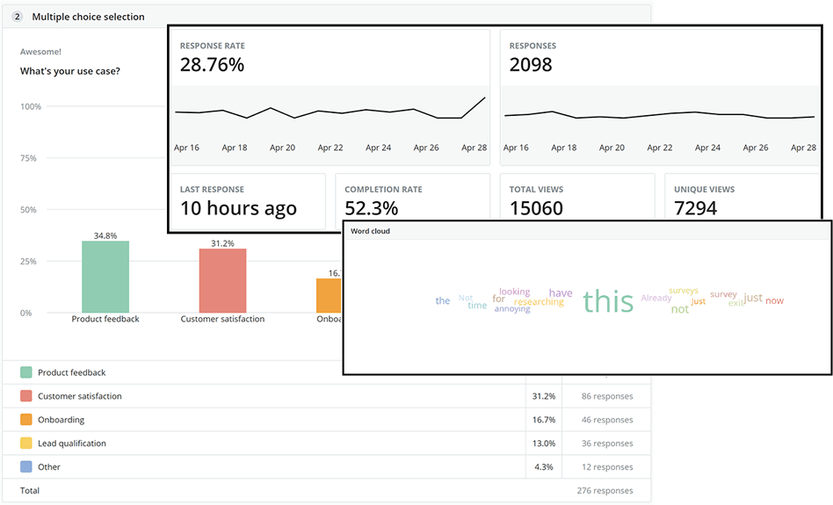
Task: Click the green Product feedback bar
Action: click(105, 277)
